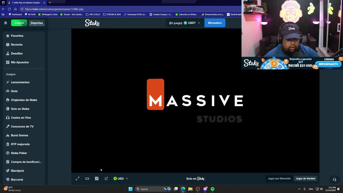Show hidden system tray icons

(x=299, y=189)
